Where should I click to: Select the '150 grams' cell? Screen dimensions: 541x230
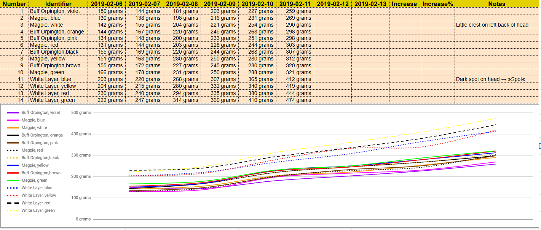(x=106, y=11)
